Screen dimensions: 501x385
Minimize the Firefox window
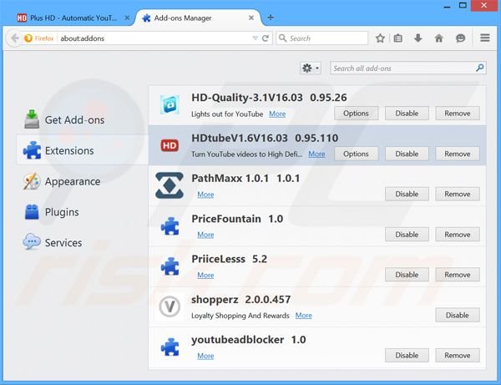(447, 6)
